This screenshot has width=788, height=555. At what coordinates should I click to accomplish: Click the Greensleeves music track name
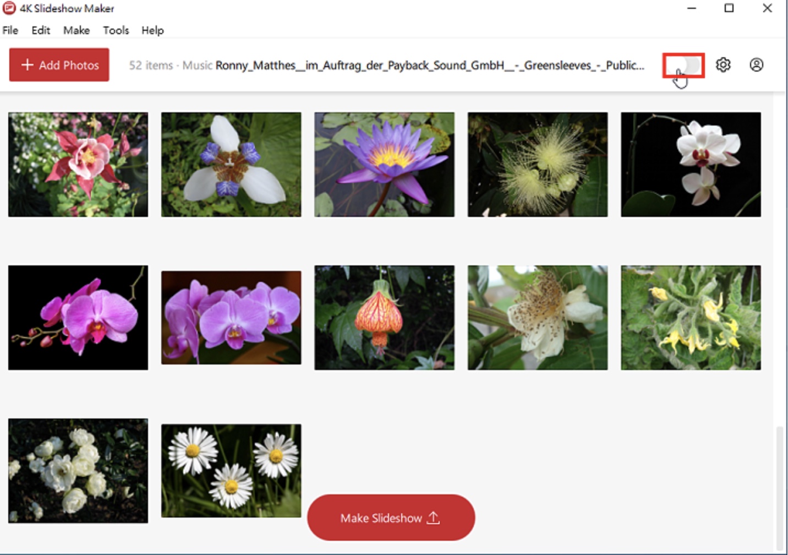430,66
